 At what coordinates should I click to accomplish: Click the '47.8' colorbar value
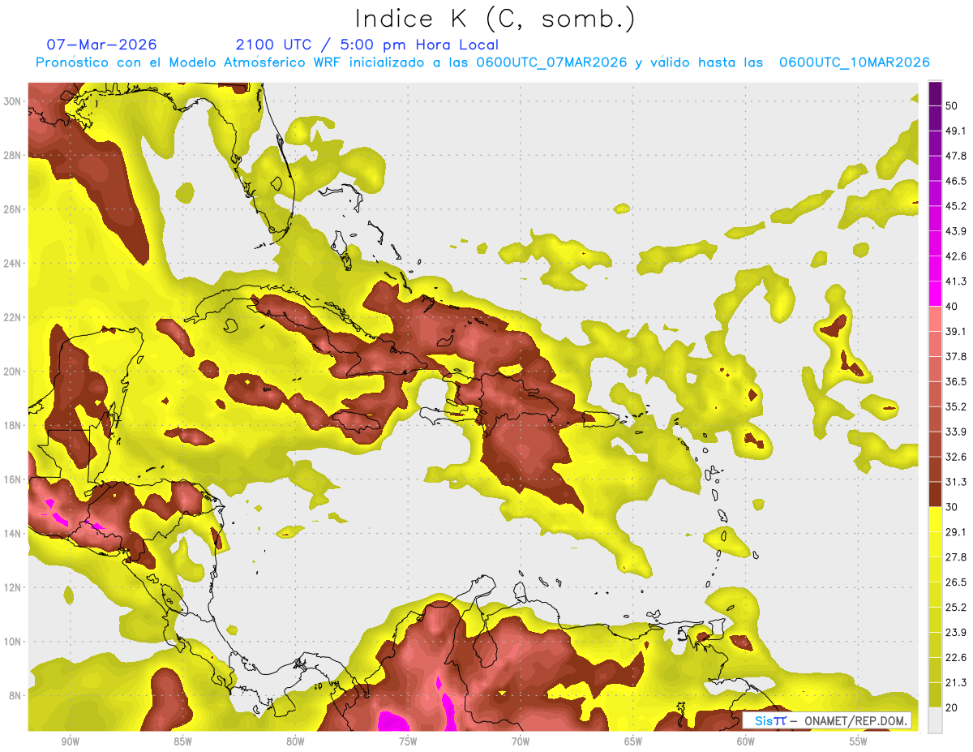(956, 156)
